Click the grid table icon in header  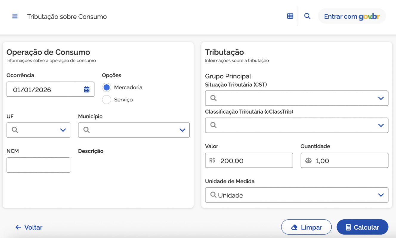(290, 16)
